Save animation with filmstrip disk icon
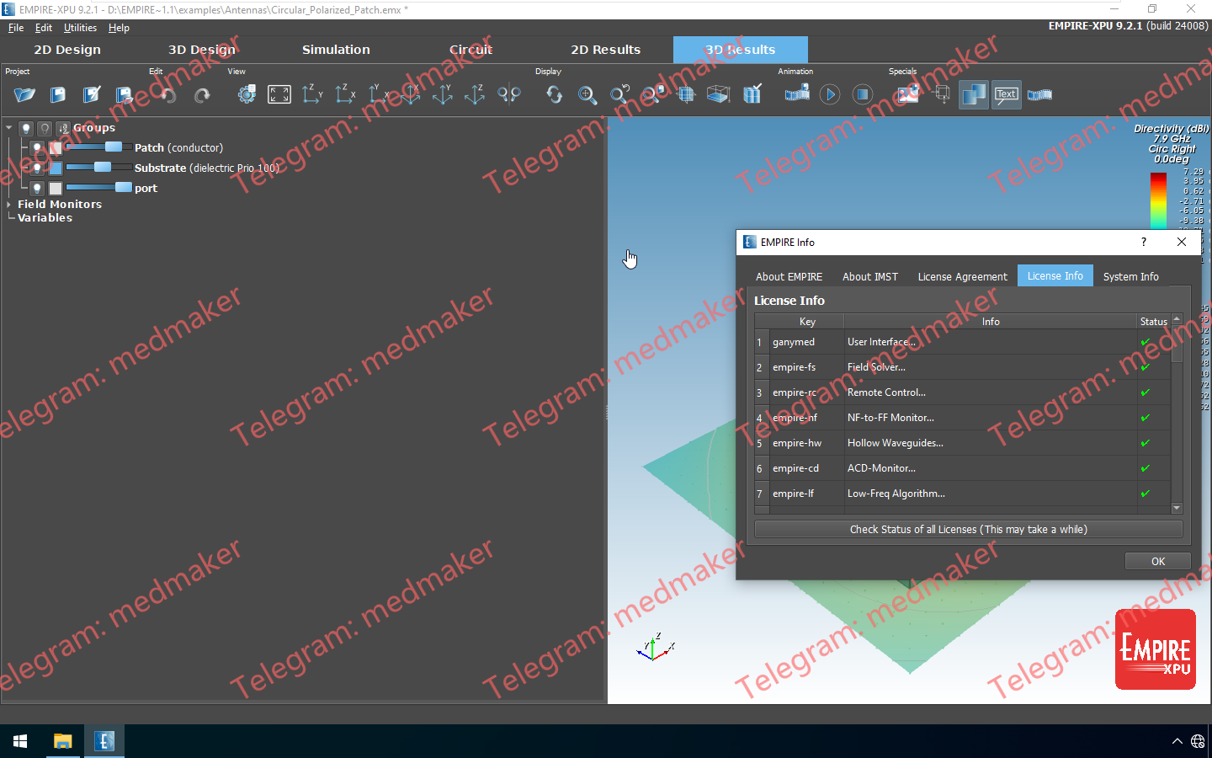This screenshot has height=758, width=1212. tap(797, 94)
